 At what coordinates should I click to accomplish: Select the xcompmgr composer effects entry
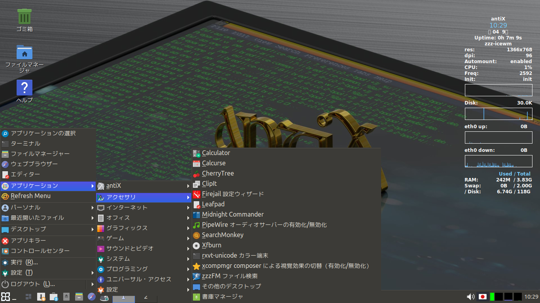[x=286, y=266]
